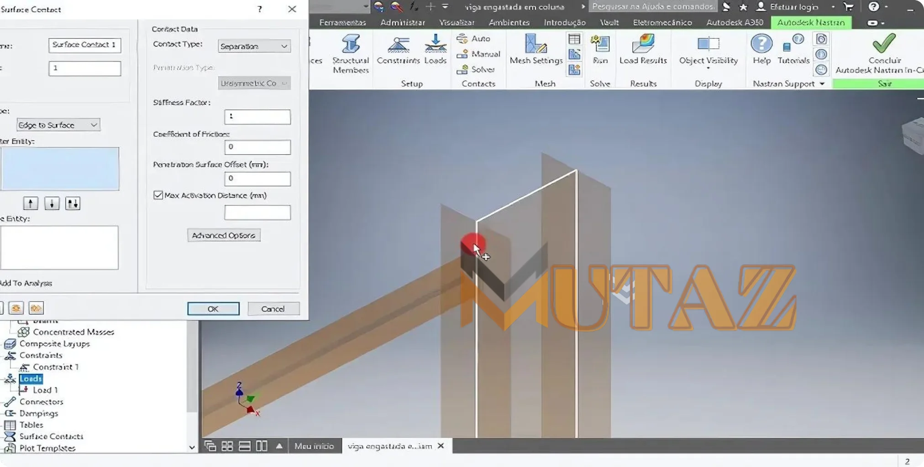
Task: Click Max Activation Distance value field
Action: (x=257, y=213)
